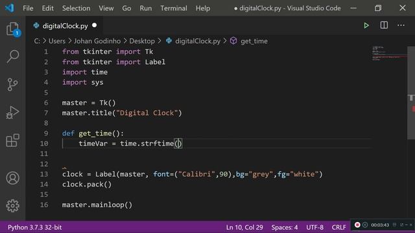
Task: Click the "grey" string on line 13
Action: [261, 174]
